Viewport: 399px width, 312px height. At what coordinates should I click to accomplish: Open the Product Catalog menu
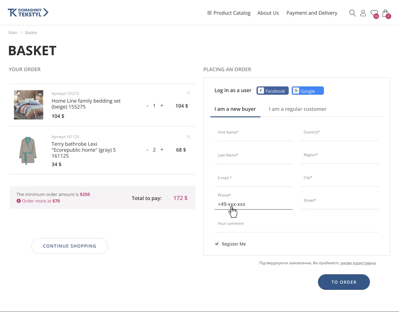(229, 13)
